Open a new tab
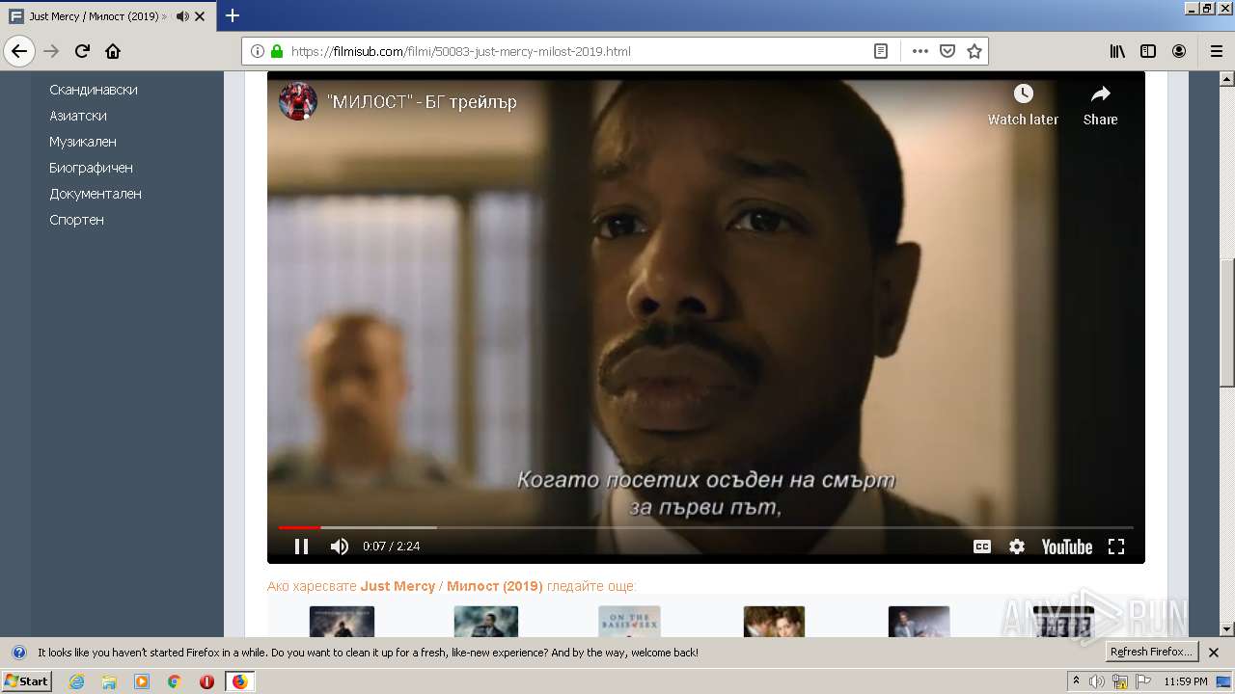This screenshot has height=694, width=1235. pos(233,15)
